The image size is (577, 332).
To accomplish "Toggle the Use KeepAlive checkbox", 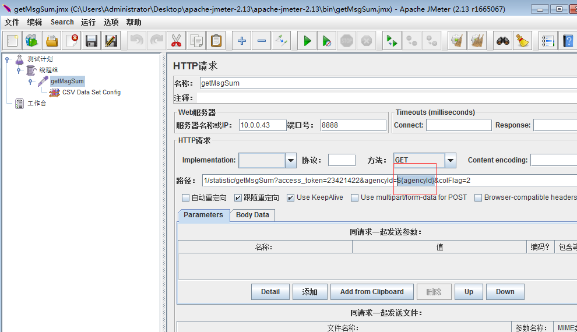I will click(291, 198).
